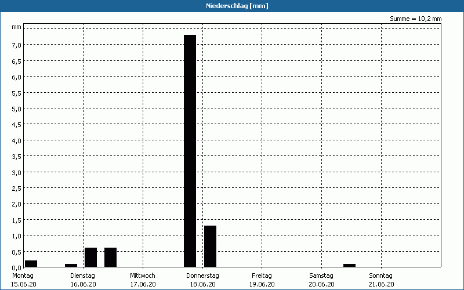Click the 0,0 y-axis value
Image resolution: width=464 pixels, height=290 pixels.
coord(17,267)
